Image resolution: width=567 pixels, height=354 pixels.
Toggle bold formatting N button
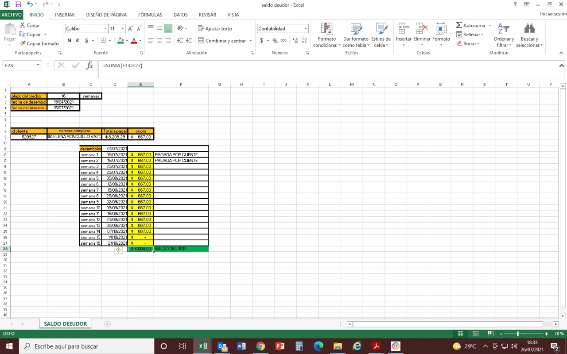click(x=69, y=41)
